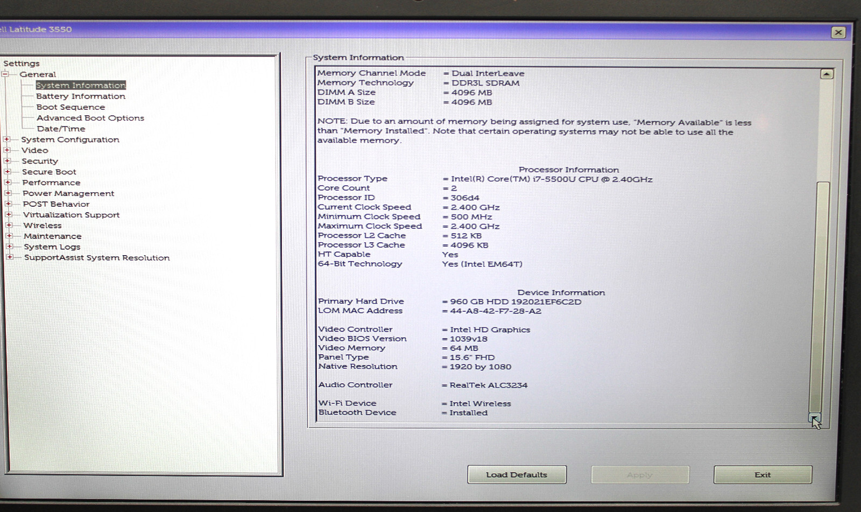Expand the POST Behavior node
This screenshot has height=512, width=861.
(x=8, y=204)
